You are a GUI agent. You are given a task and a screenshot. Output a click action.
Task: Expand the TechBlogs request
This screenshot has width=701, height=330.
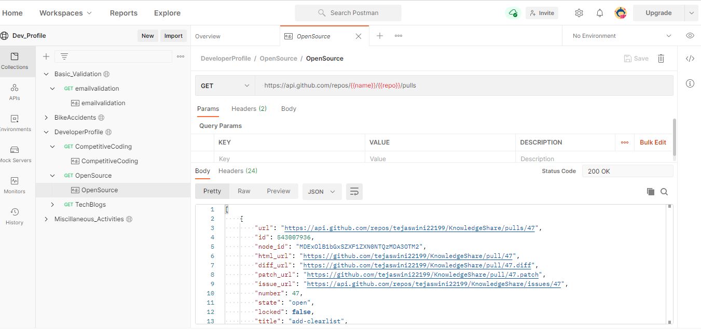click(x=52, y=205)
